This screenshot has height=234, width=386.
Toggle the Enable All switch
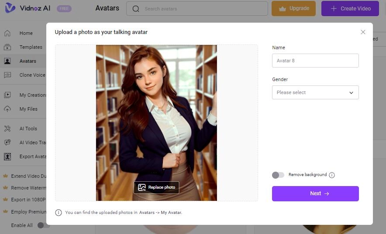click(44, 225)
